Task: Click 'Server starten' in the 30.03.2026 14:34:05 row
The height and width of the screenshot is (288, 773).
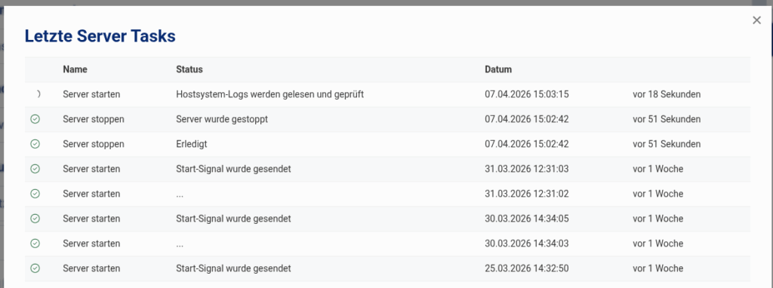Action: 91,219
